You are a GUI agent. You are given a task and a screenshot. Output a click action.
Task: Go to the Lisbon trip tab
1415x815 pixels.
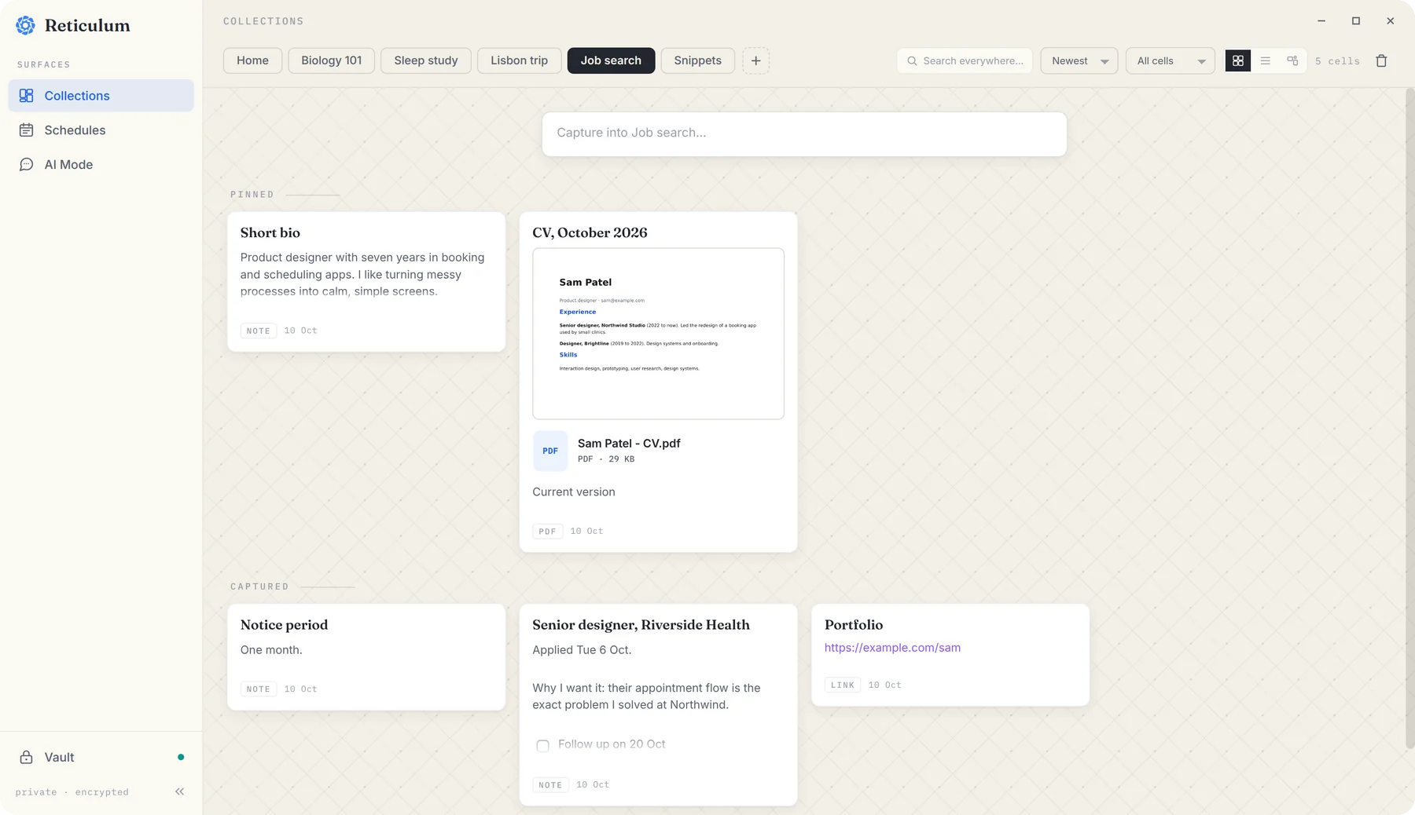click(x=519, y=60)
